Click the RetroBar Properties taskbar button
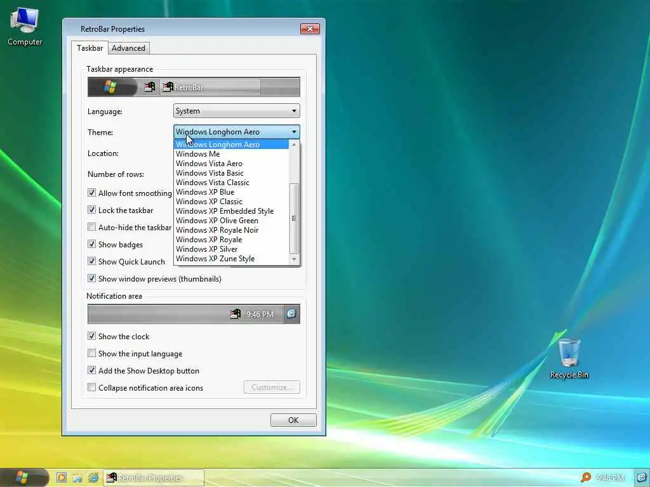Image resolution: width=650 pixels, height=487 pixels. [x=153, y=478]
